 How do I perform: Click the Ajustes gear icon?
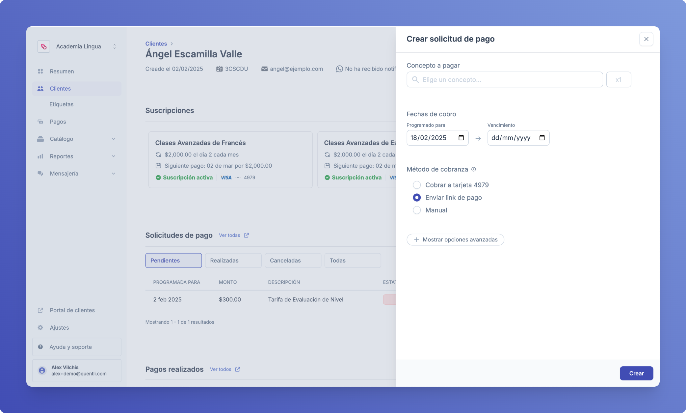point(40,327)
